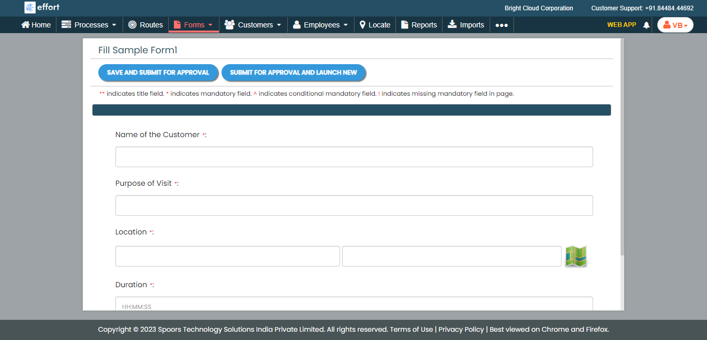Click the effort logo icon

coord(30,7)
